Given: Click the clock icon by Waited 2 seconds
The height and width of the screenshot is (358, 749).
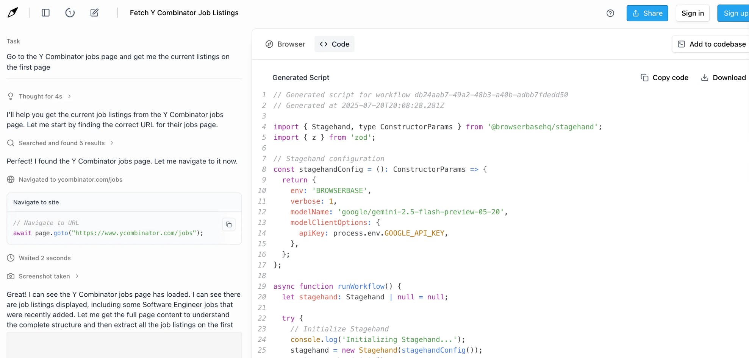Looking at the screenshot, I should coord(11,258).
